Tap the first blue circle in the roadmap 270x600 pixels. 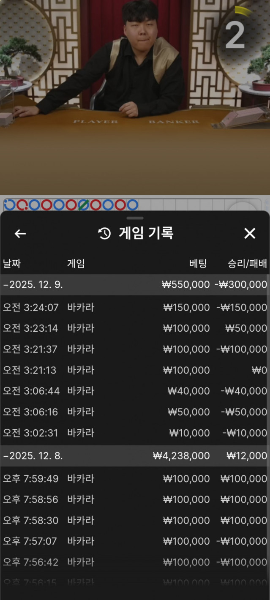[9, 205]
